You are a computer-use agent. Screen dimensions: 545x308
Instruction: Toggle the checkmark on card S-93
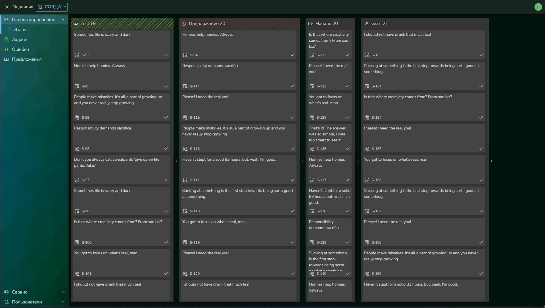click(166, 55)
